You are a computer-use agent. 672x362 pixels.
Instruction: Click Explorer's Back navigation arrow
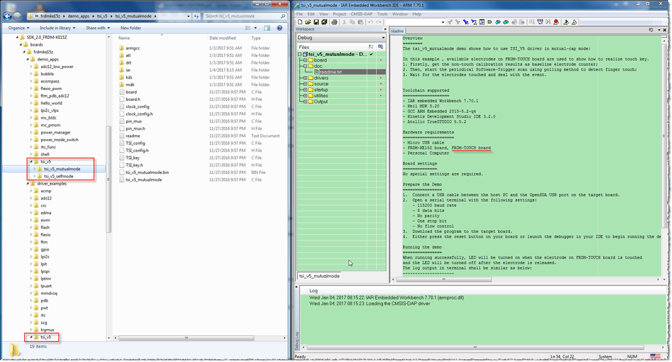click(x=7, y=16)
